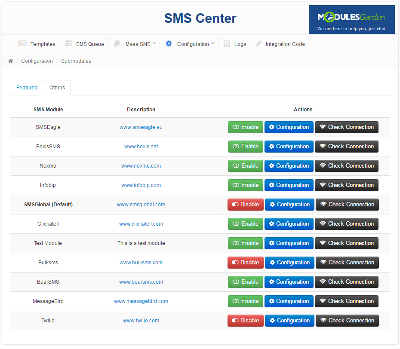Disable the Twilio module
Image resolution: width=400 pixels, height=349 pixels.
point(246,321)
